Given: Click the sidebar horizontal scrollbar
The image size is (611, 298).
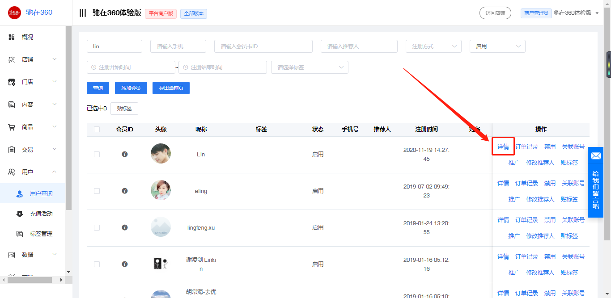Looking at the screenshot, I should (30, 280).
